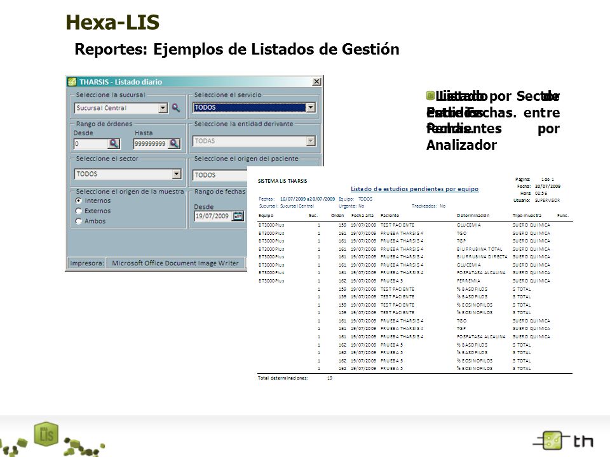This screenshot has width=610, height=457.
Task: Click the Hexa-LIS cube logo in footer
Action: click(46, 434)
